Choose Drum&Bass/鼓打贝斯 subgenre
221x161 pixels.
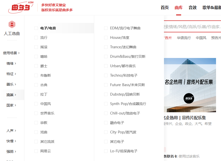128,56
